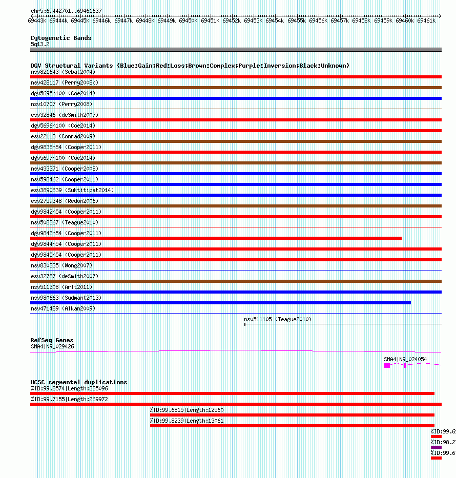Select the red bar under esv32846
The height and width of the screenshot is (478, 456).
point(236,120)
